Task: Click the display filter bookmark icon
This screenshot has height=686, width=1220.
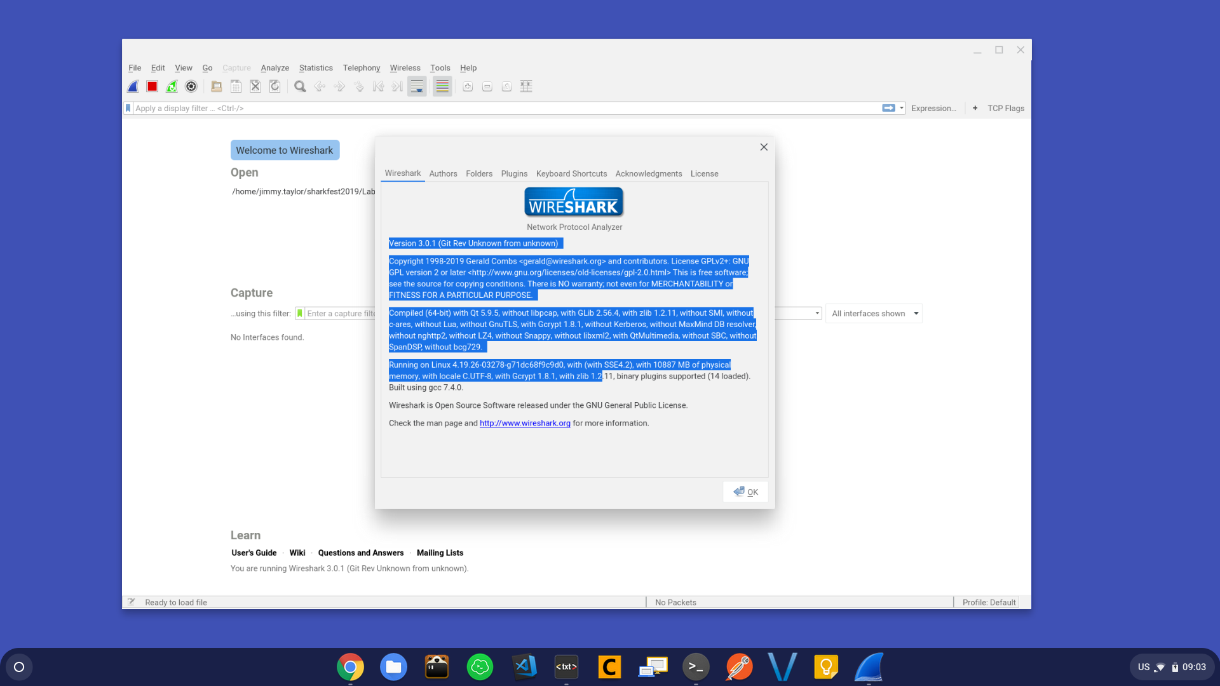Action: tap(128, 108)
